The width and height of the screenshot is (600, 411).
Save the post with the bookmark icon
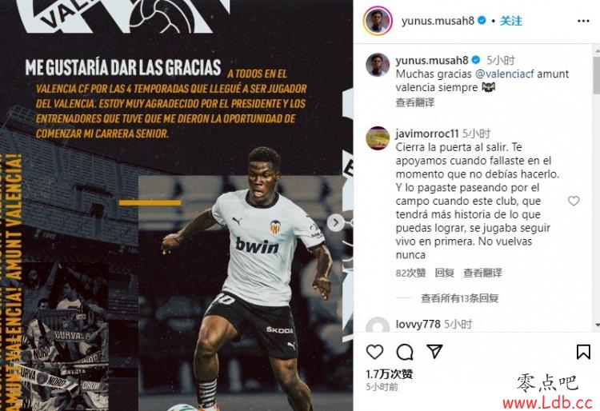point(583,352)
